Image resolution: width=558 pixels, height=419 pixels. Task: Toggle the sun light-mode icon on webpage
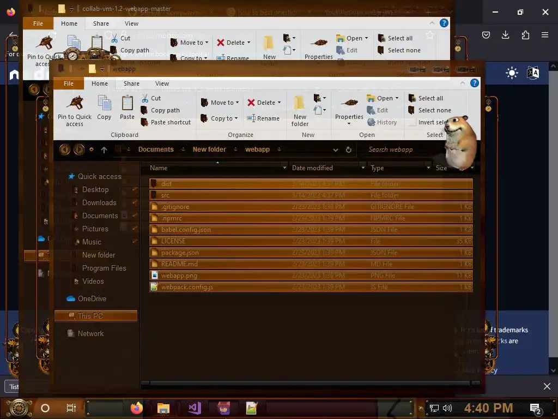click(512, 73)
